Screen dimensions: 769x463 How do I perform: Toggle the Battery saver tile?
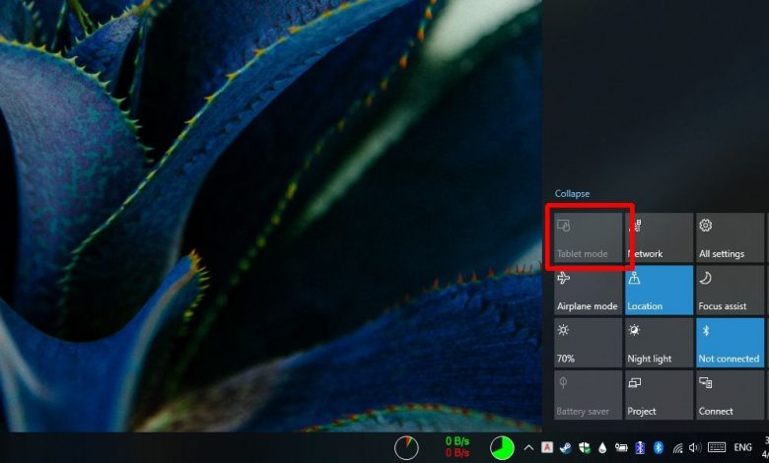tap(588, 395)
